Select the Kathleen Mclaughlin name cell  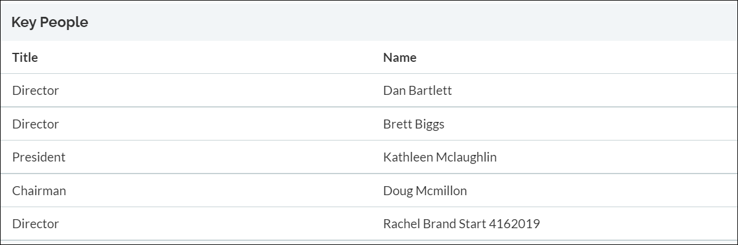(439, 157)
